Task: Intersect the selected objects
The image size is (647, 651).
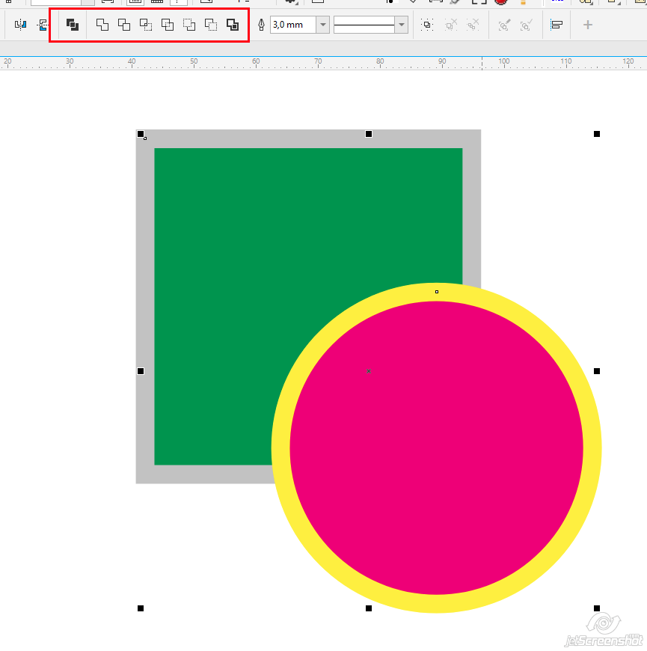Action: point(146,25)
